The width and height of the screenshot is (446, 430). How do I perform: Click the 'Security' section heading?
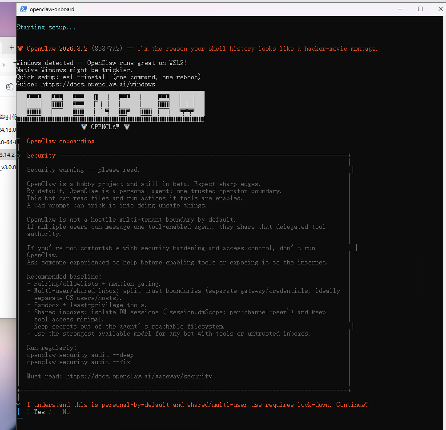(41, 155)
